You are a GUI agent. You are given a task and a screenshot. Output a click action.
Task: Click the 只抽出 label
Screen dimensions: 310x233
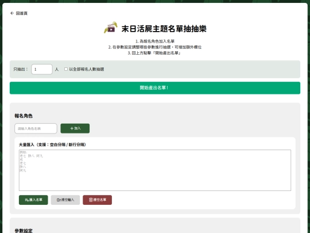[21, 69]
